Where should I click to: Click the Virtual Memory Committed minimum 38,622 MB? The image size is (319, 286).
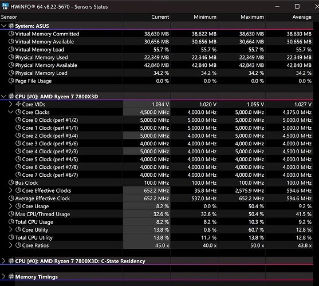(204, 34)
